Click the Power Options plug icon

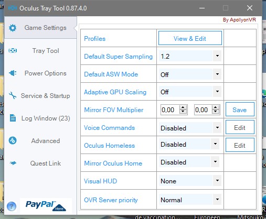tap(13, 73)
